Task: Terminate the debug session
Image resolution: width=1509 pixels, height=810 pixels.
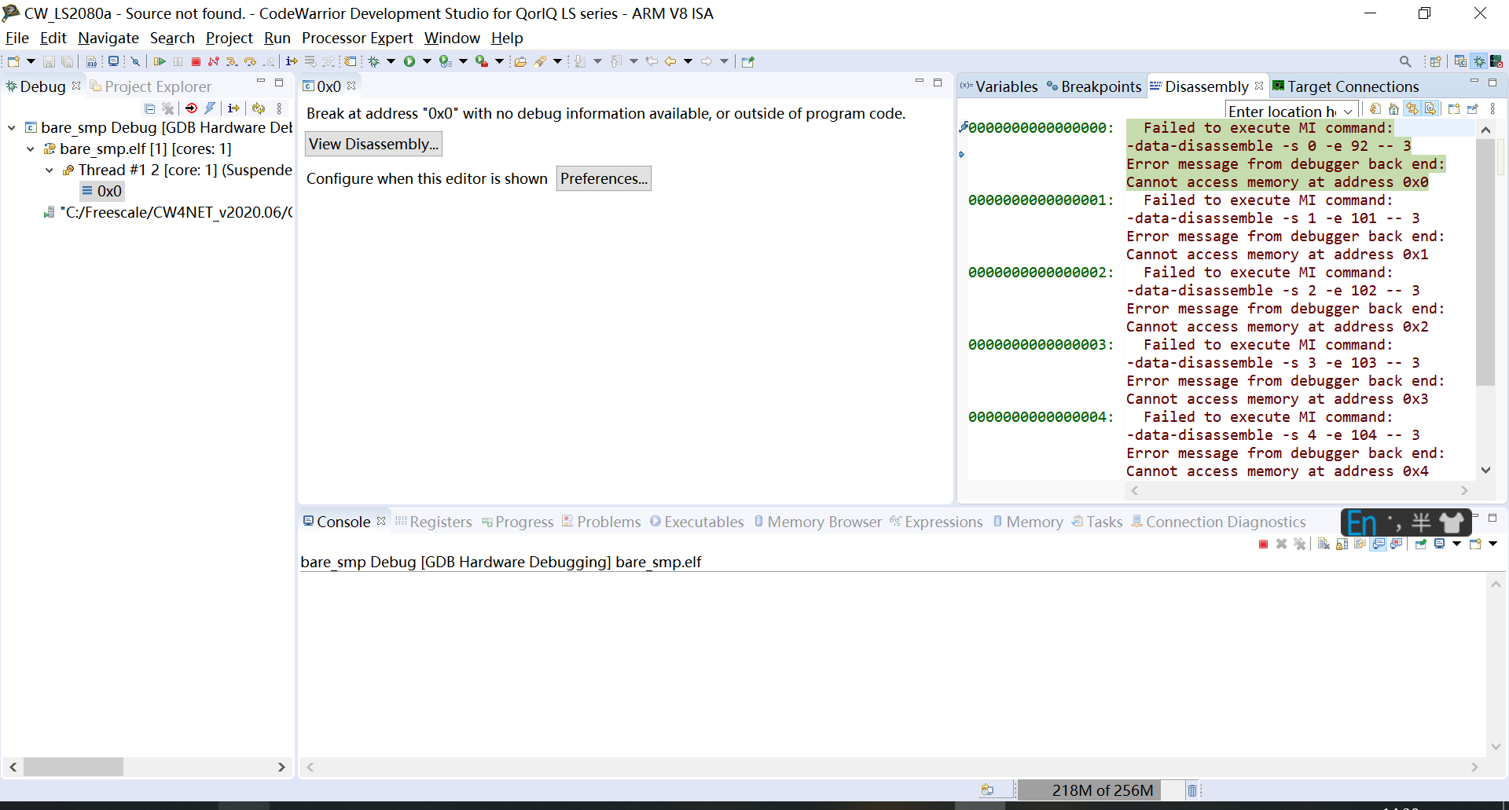Action: (x=196, y=60)
